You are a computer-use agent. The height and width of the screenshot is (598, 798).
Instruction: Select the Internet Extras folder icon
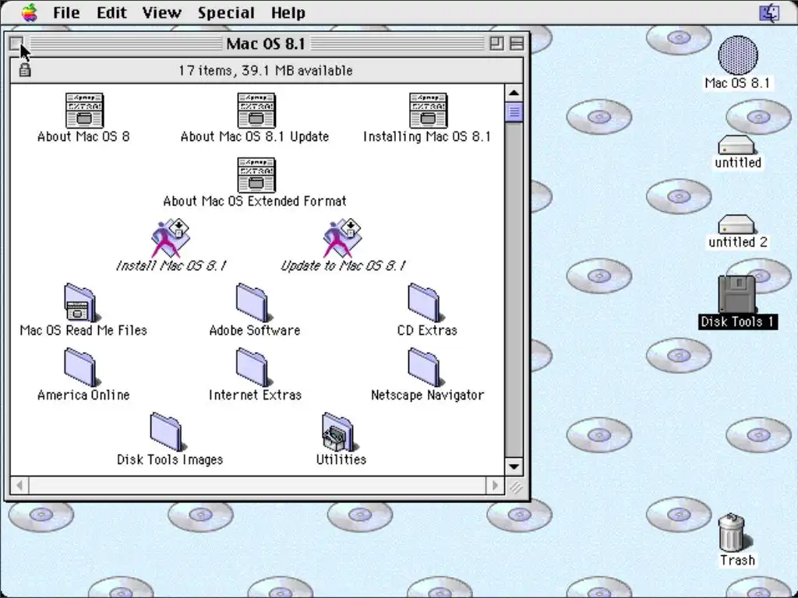[x=253, y=368]
